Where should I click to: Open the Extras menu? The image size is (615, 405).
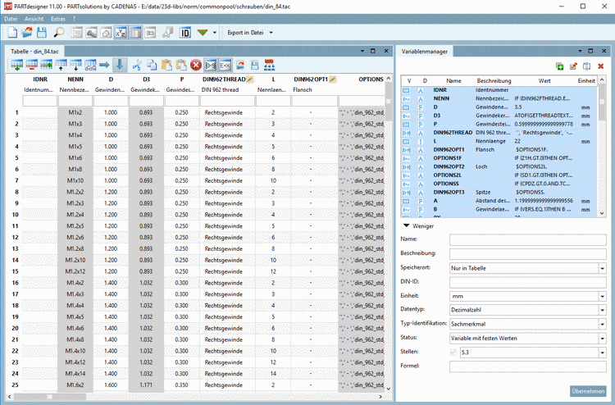58,17
